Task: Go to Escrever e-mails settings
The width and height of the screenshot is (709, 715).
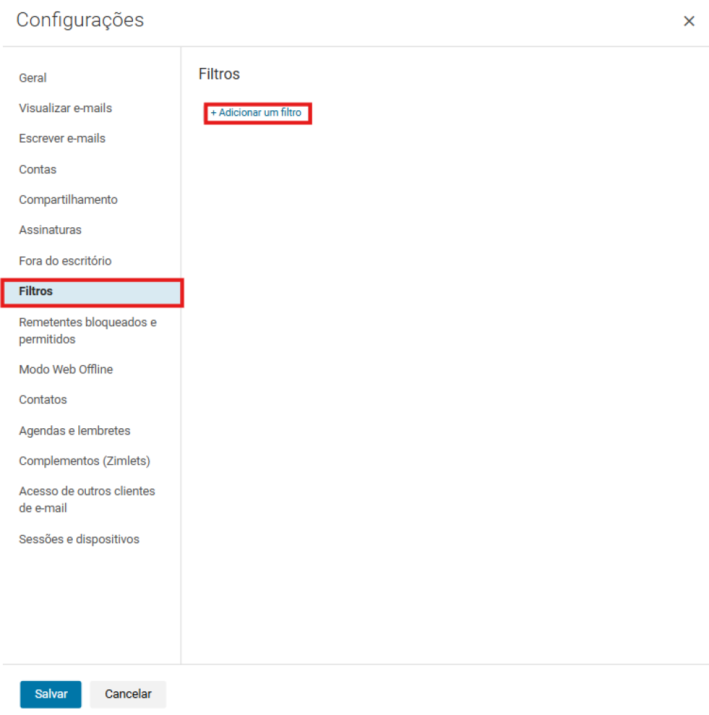Action: pyautogui.click(x=62, y=139)
